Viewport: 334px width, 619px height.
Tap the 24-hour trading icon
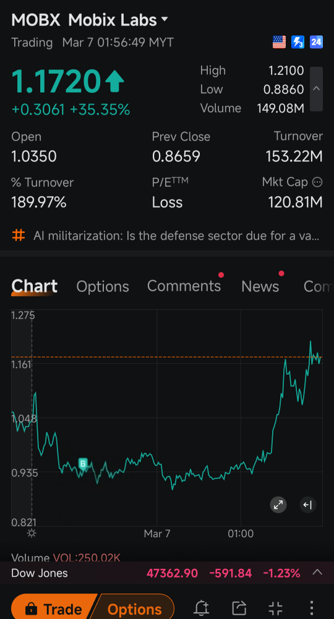coord(316,42)
